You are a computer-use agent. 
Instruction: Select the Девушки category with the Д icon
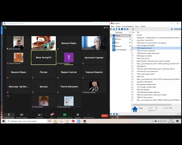click(120, 46)
